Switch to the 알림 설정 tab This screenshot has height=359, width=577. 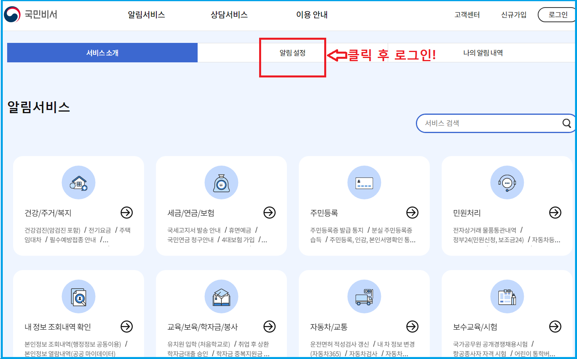coord(292,52)
